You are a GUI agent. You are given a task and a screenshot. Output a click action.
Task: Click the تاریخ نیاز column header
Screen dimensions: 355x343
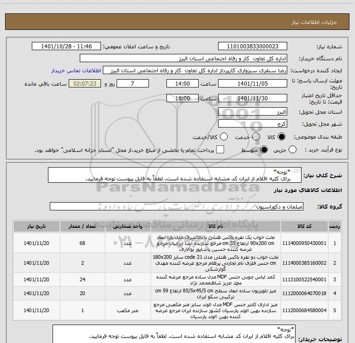(x=36, y=227)
